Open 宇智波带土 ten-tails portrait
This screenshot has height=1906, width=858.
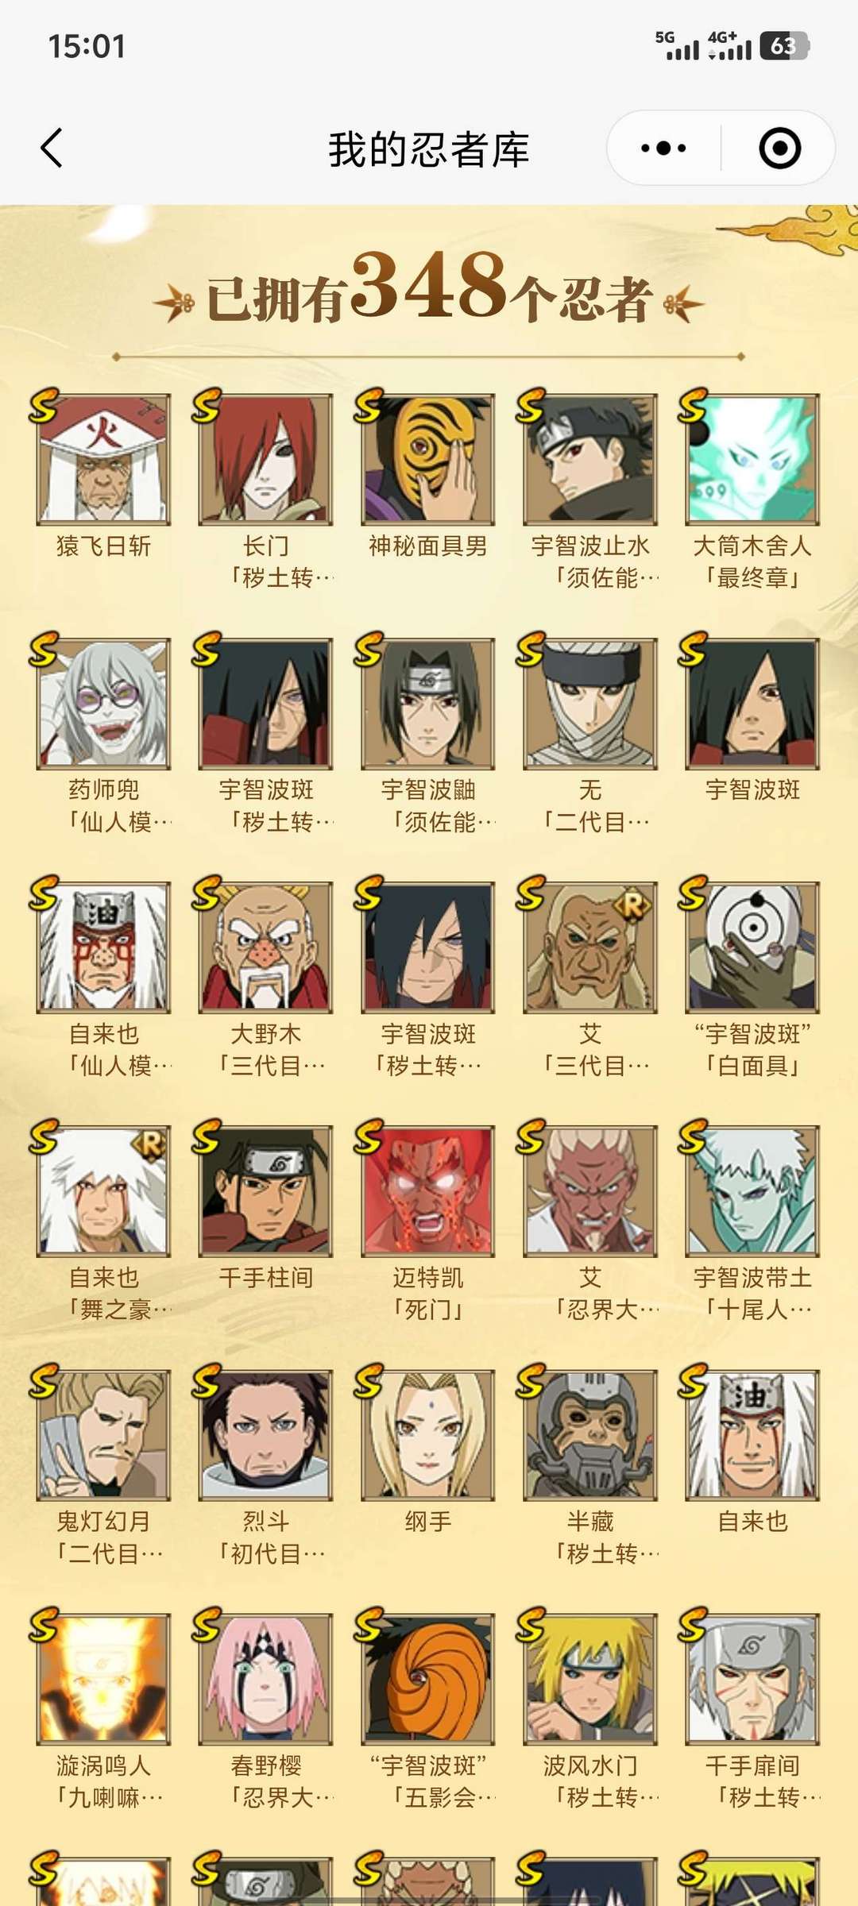click(x=752, y=1191)
